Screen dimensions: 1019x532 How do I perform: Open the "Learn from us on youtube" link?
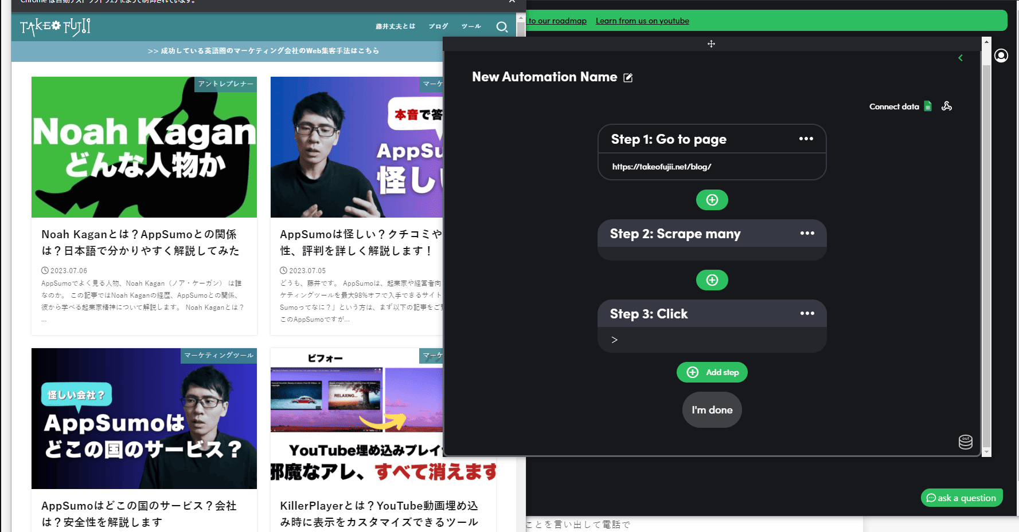(x=642, y=21)
